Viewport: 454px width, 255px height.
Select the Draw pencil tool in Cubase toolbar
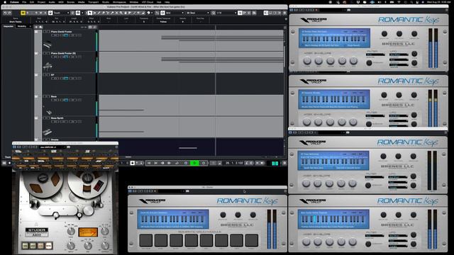click(x=99, y=13)
